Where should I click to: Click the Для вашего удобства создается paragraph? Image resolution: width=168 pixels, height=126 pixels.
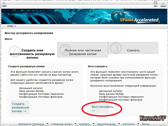pyautogui.click(x=42, y=81)
